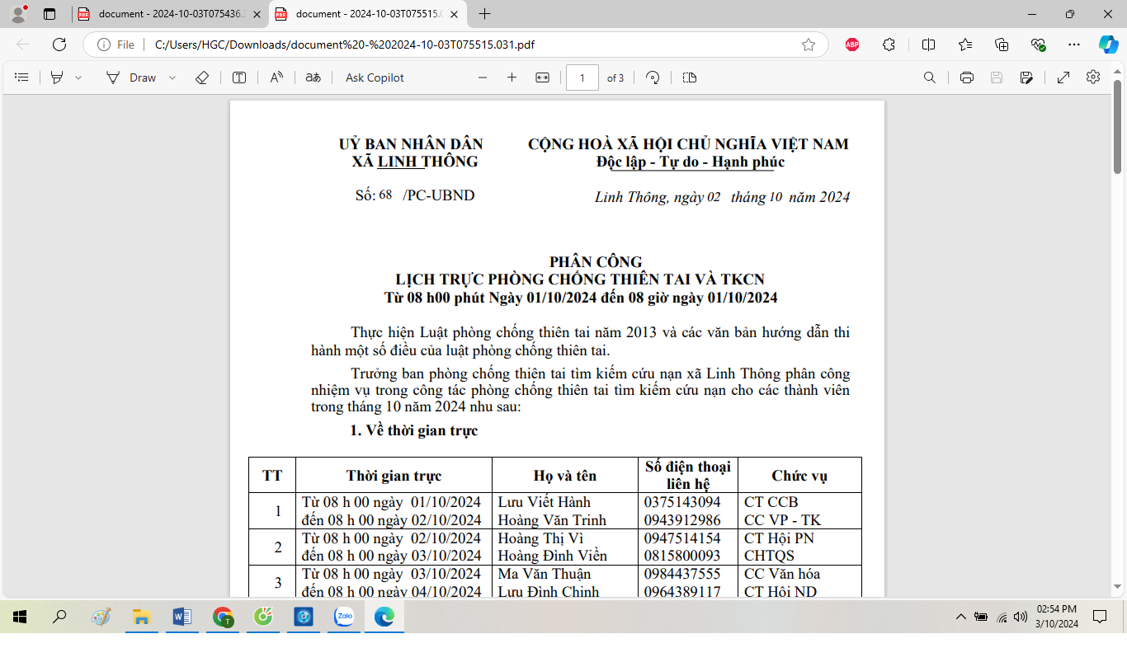
Task: Add this page to favorites
Action: coord(809,45)
